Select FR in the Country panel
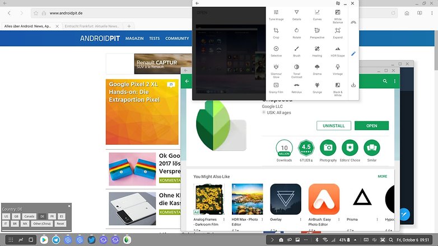 click(x=52, y=216)
